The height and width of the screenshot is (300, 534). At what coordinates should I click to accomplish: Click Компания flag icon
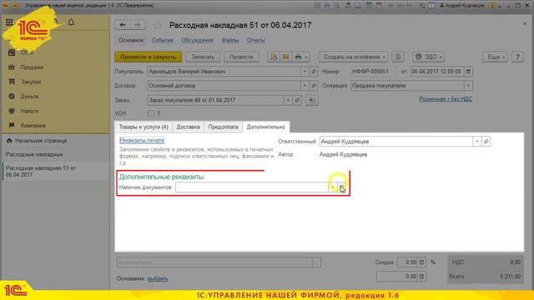[x=12, y=125]
